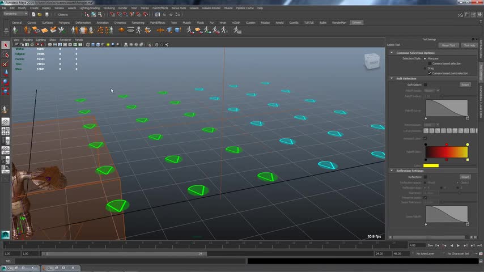The image size is (484, 272).
Task: Collapse the Soft Selection section
Action: click(391, 79)
